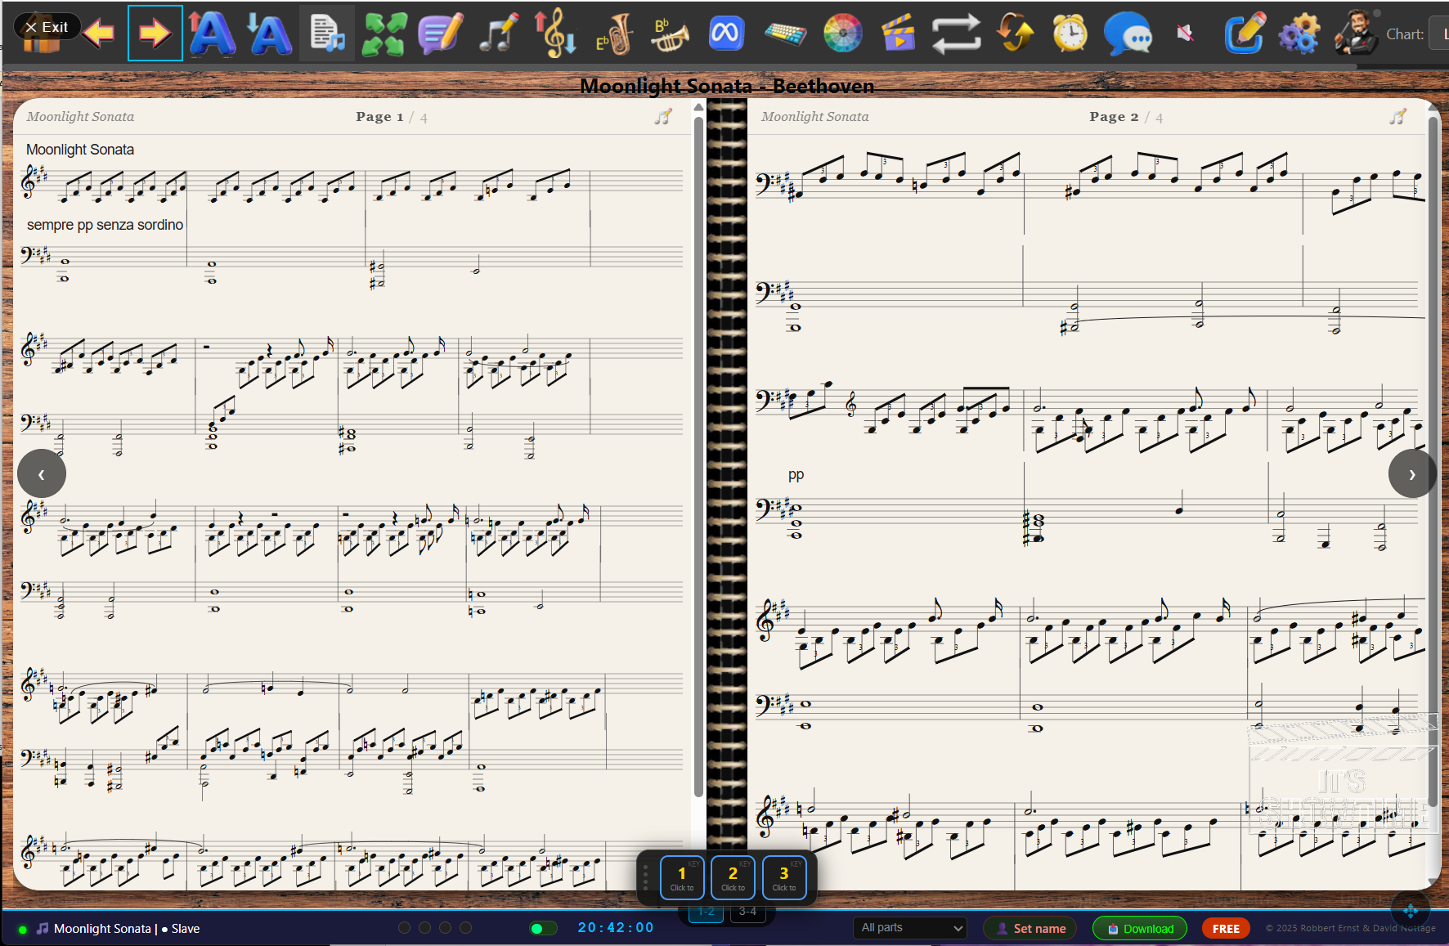
Task: Grab the key panel drag handle dots
Action: (646, 877)
